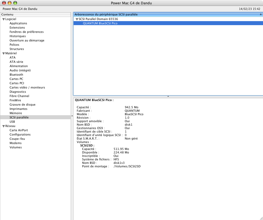The width and height of the screenshot is (263, 220).
Task: Click the BSD name disk1s3
Action: pos(119,163)
